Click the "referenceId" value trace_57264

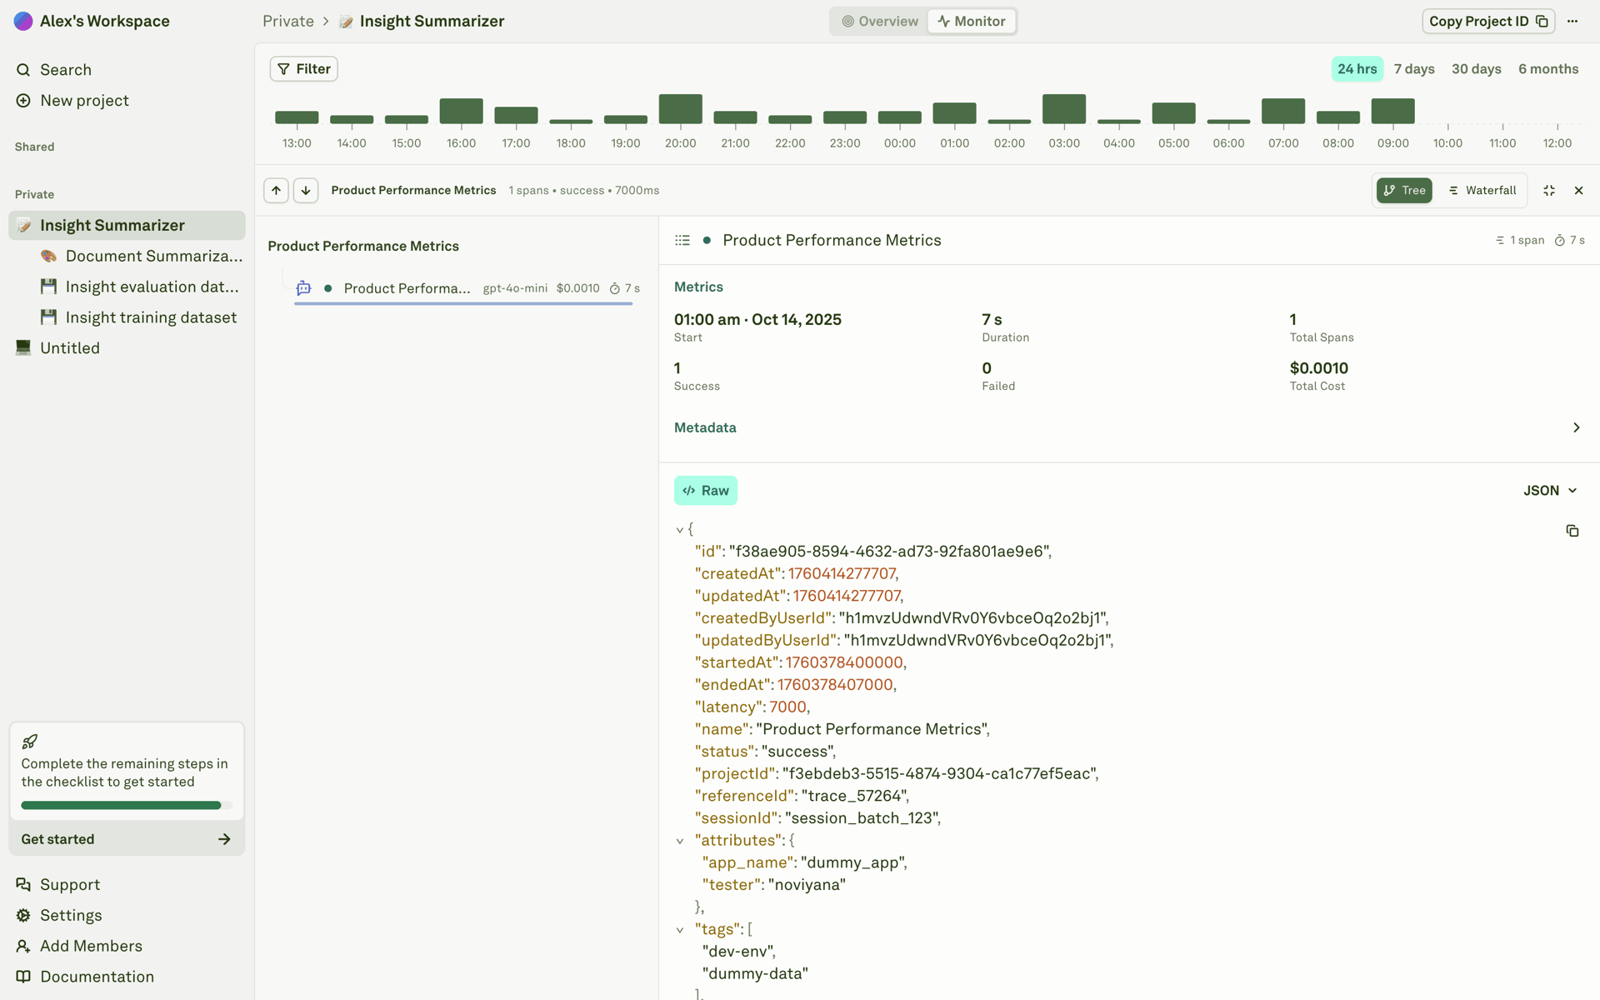(852, 797)
